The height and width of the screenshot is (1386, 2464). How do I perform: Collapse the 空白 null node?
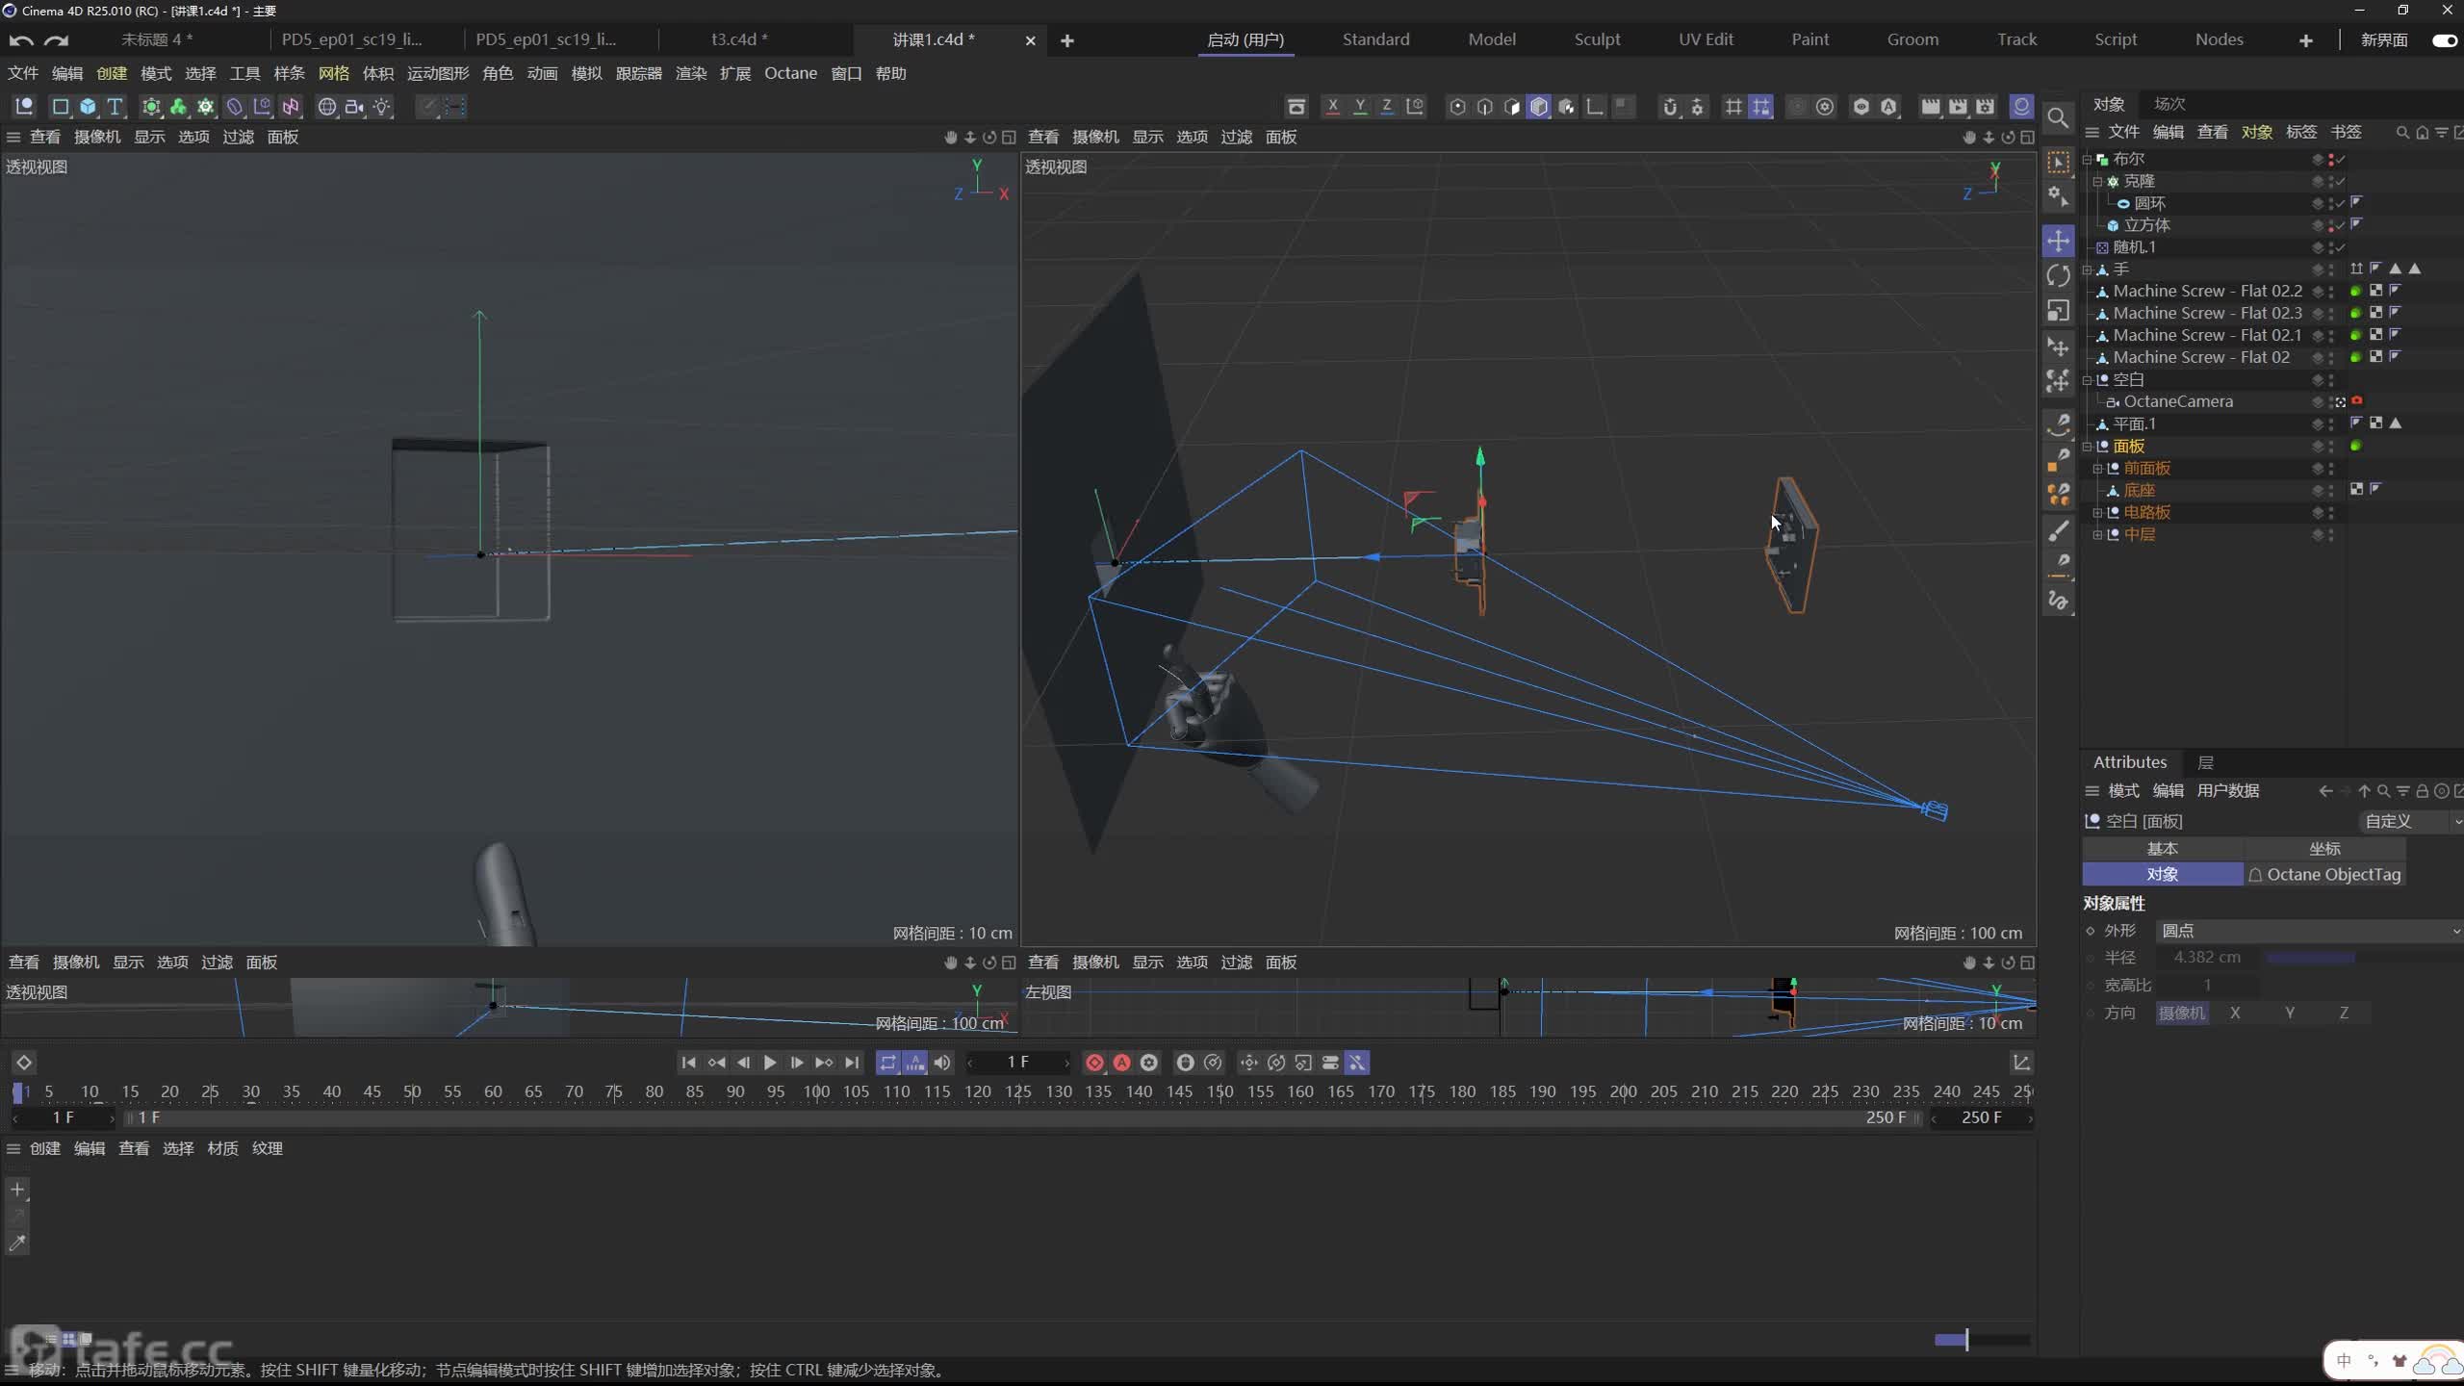tap(2088, 380)
